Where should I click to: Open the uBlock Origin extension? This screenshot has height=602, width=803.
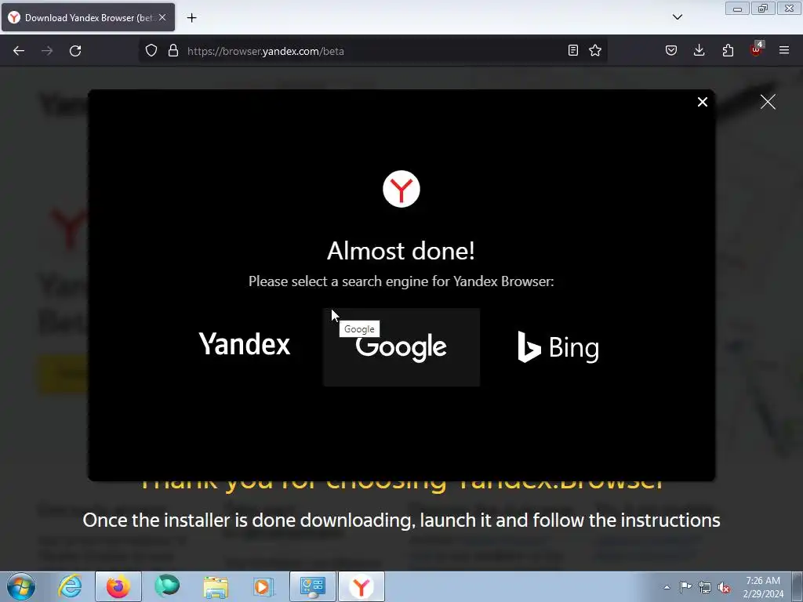pyautogui.click(x=757, y=49)
